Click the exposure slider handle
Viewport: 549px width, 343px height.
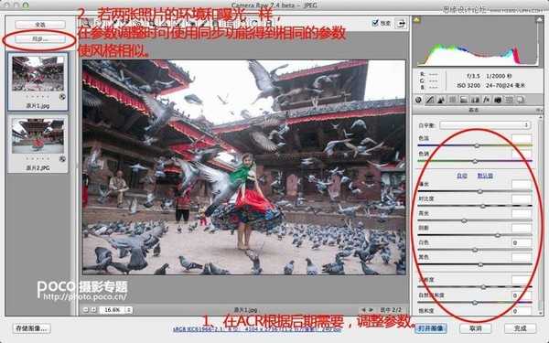pos(480,191)
